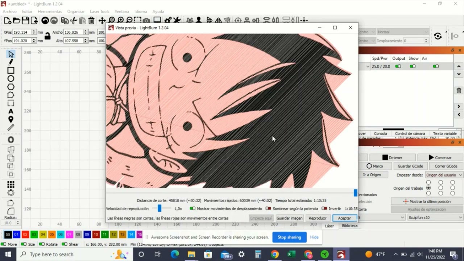This screenshot has height=261, width=464.
Task: Select the Measure ruler tool
Action: (x=11, y=128)
